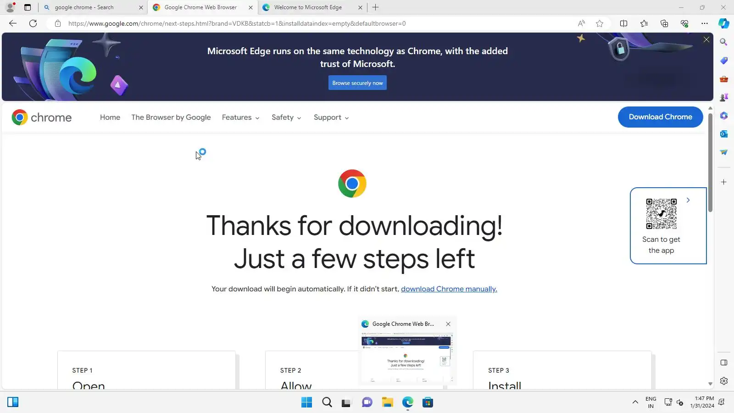Open the Widgets panel on taskbar
Screen dimensions: 734x413
[x=13, y=402]
